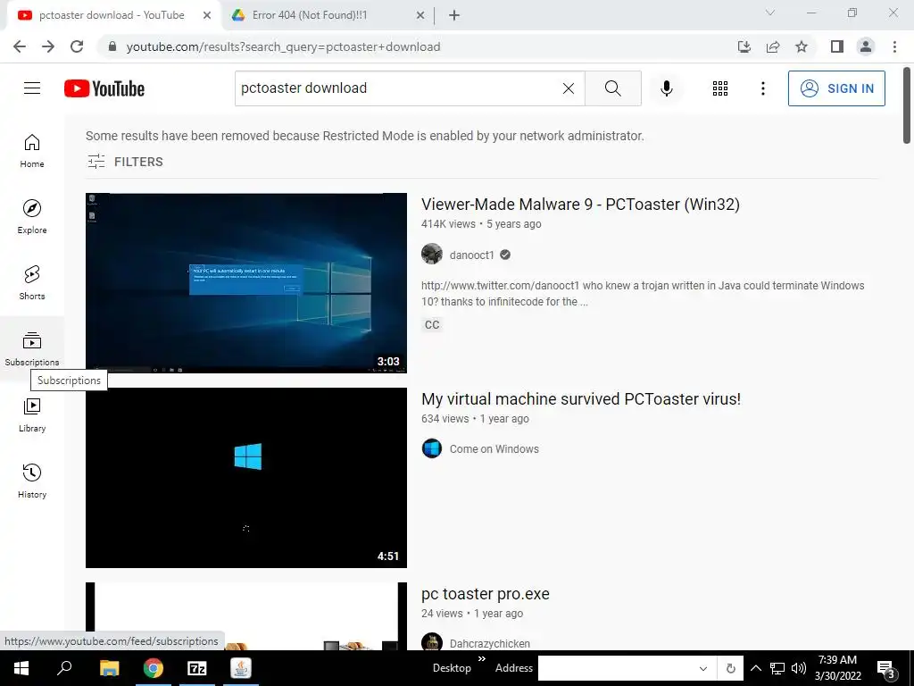Open File Explorer from taskbar

click(x=110, y=668)
